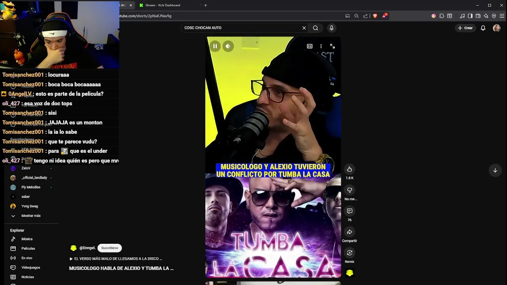This screenshot has width=507, height=285.
Task: Dislike the Short with thumbs down
Action: coord(349,190)
